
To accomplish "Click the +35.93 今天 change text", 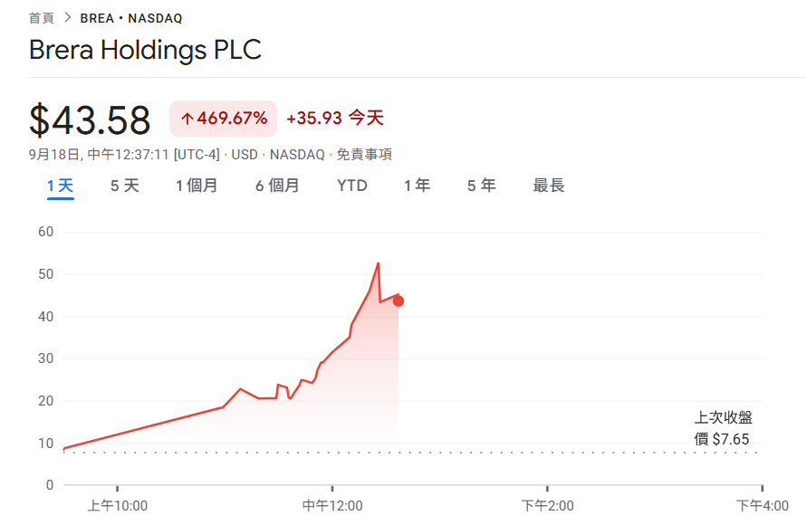I will [x=335, y=119].
